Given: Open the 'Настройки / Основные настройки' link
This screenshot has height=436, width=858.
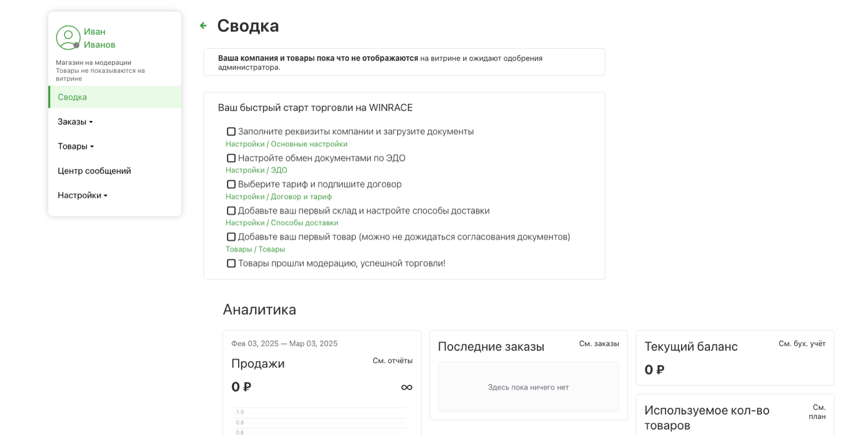Looking at the screenshot, I should pyautogui.click(x=286, y=144).
